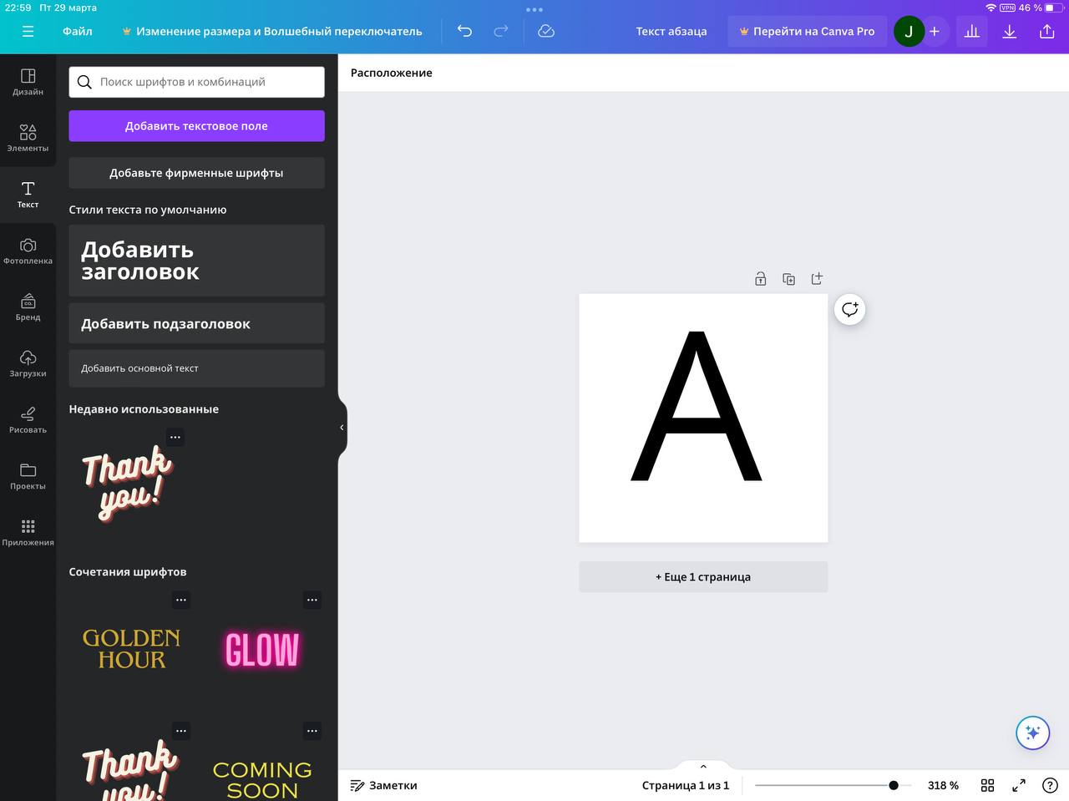Click the Magic assistant sparkle button
The width and height of the screenshot is (1069, 801).
point(1032,733)
